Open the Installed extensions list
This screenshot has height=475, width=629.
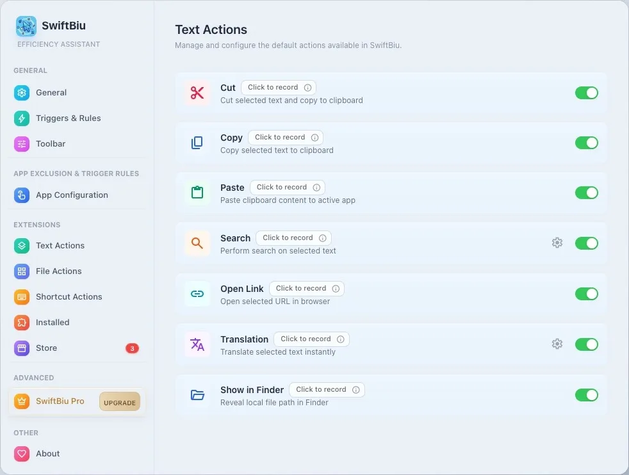coord(76,323)
